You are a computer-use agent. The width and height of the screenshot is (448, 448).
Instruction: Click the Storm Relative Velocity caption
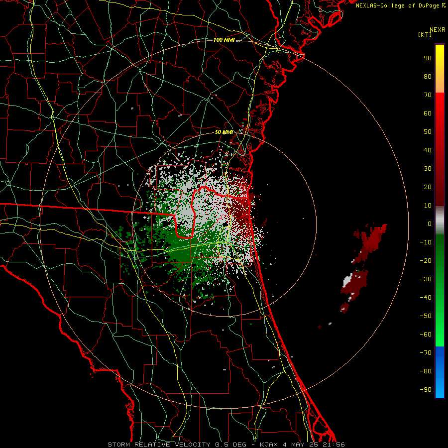tap(226, 445)
